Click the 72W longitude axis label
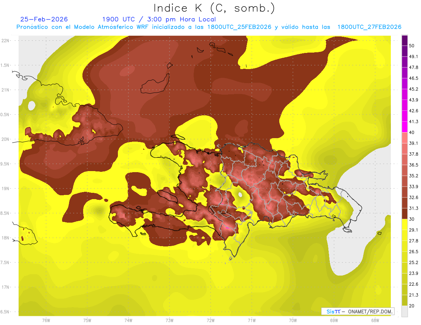 coord(210,320)
